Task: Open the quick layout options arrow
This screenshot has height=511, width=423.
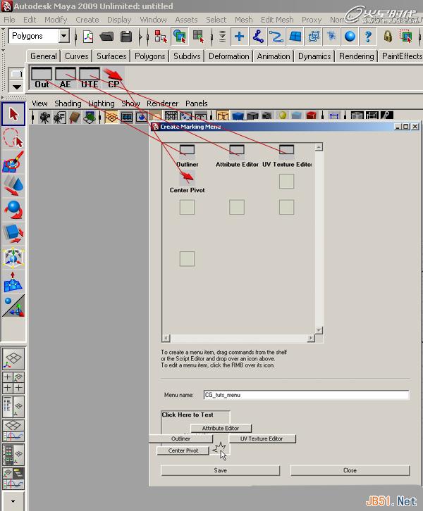Action: (x=13, y=501)
